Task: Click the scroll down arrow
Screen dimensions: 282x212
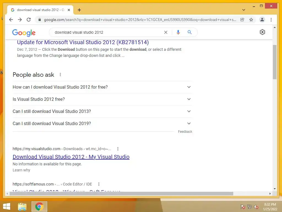Action: [x=275, y=189]
